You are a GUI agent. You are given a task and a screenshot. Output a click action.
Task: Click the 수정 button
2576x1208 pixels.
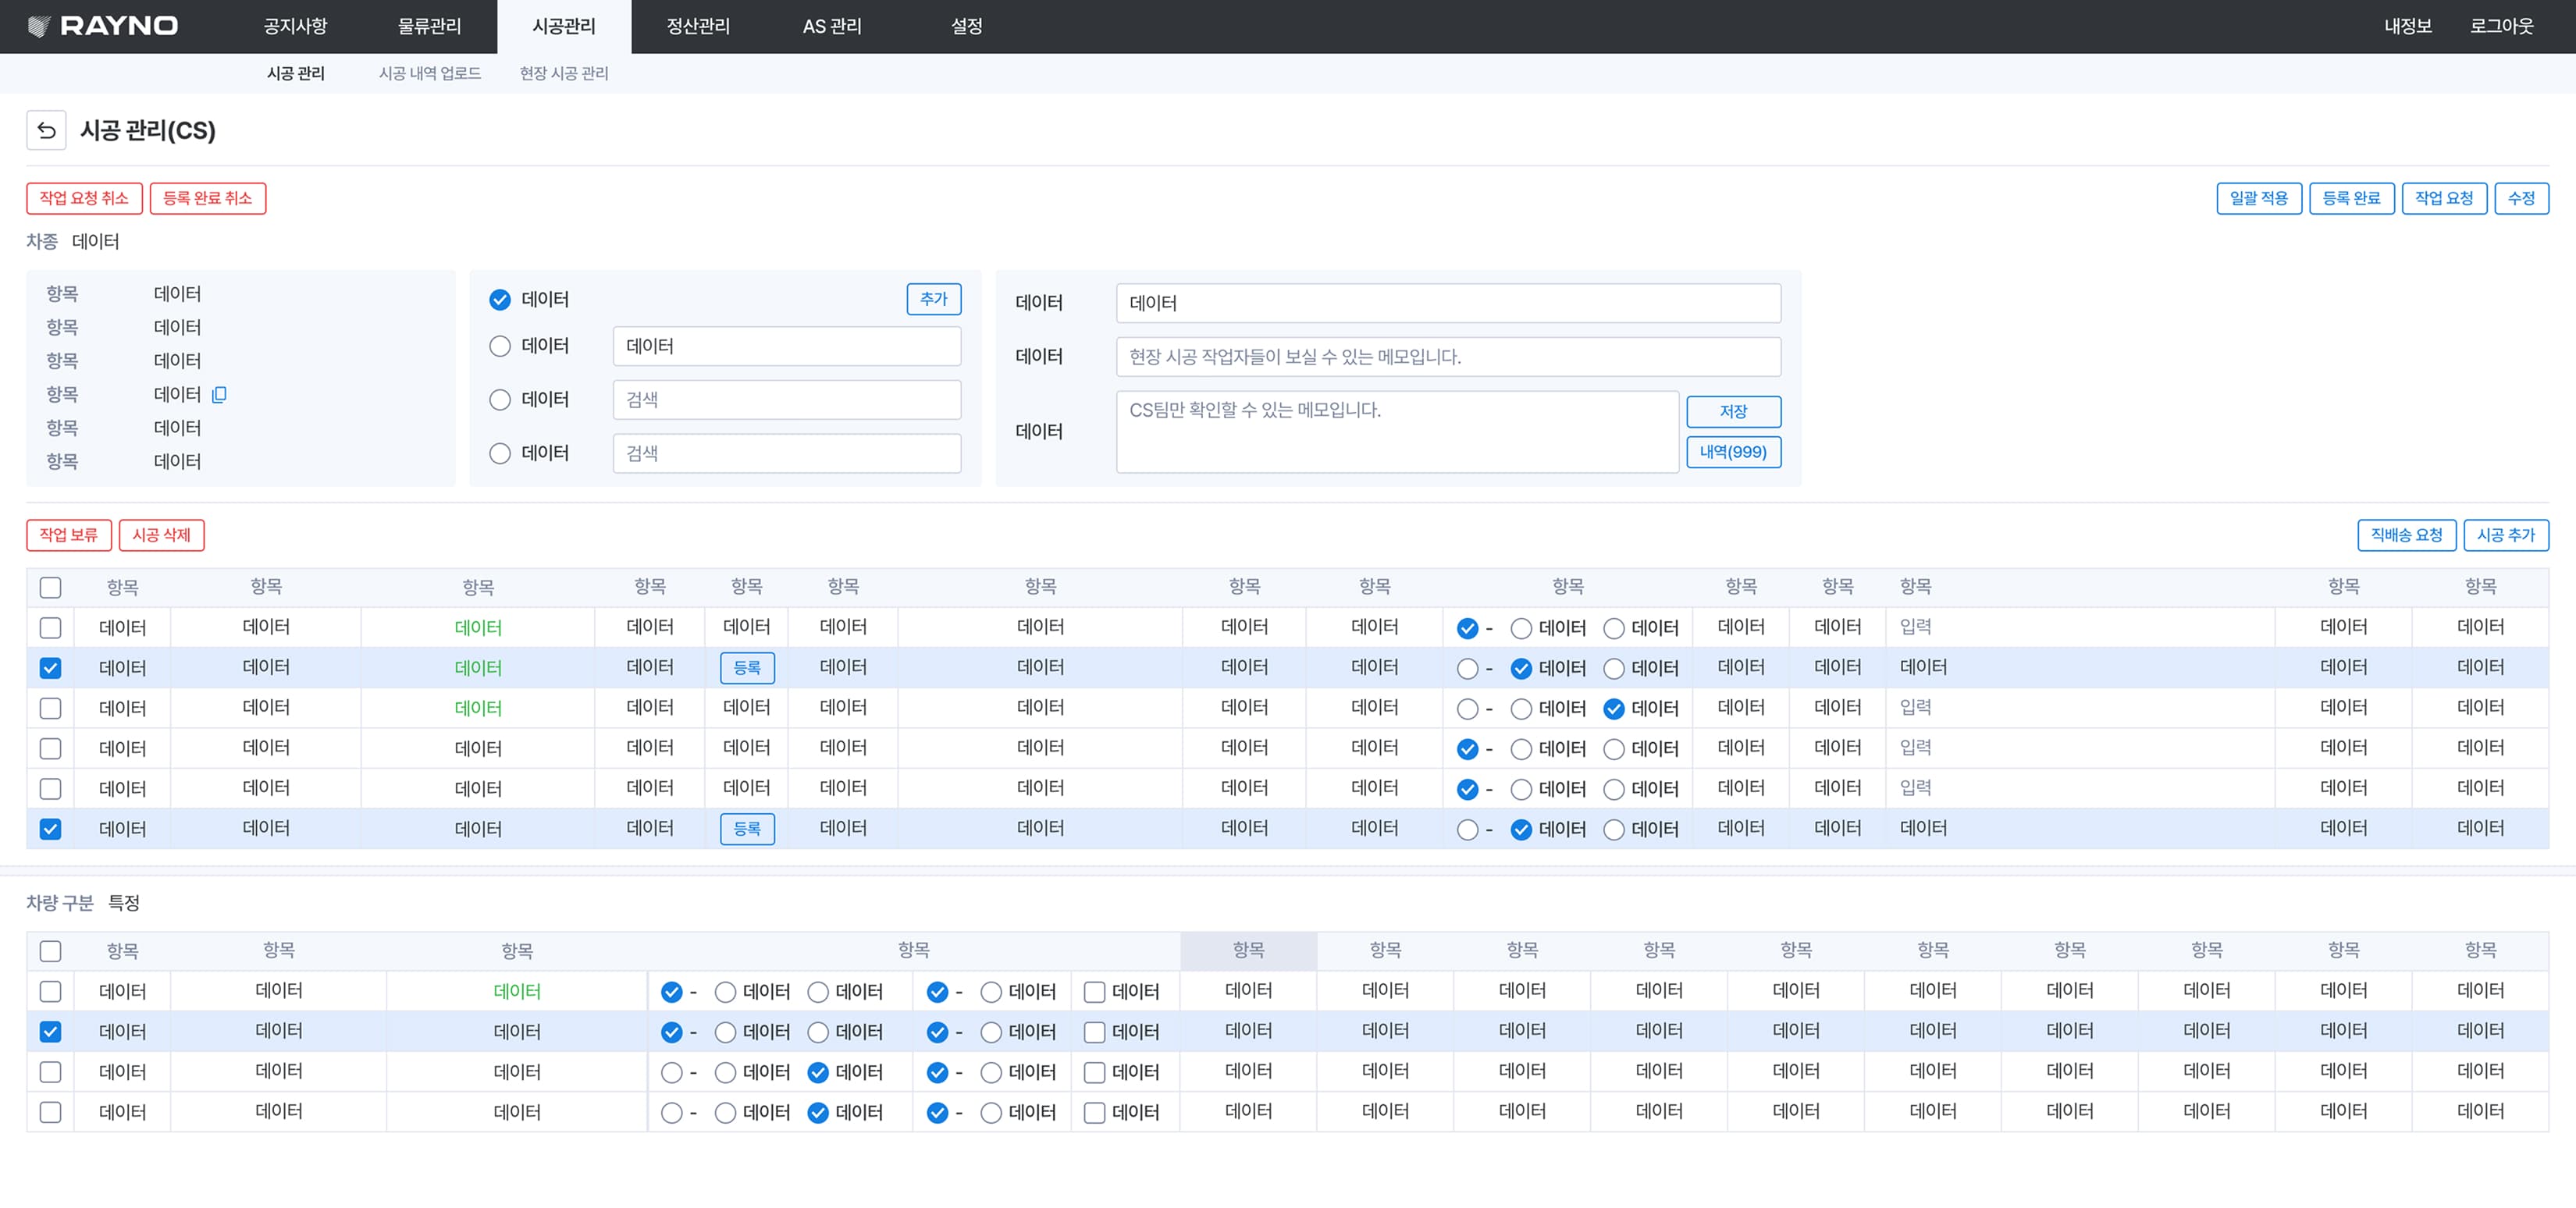coord(2521,198)
